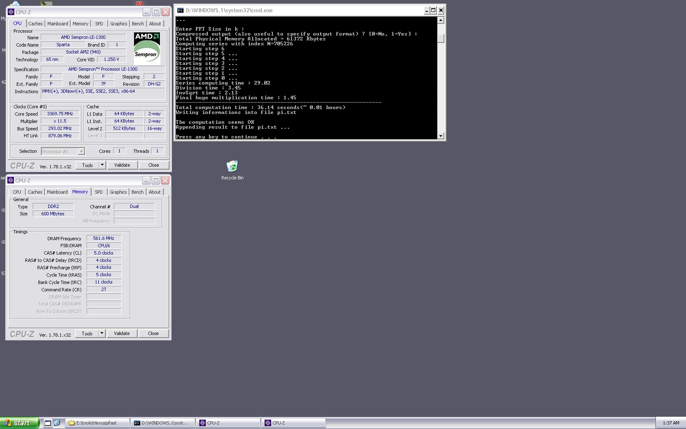Expand Tools dropdown arrow in lower CPU-Z

102,333
